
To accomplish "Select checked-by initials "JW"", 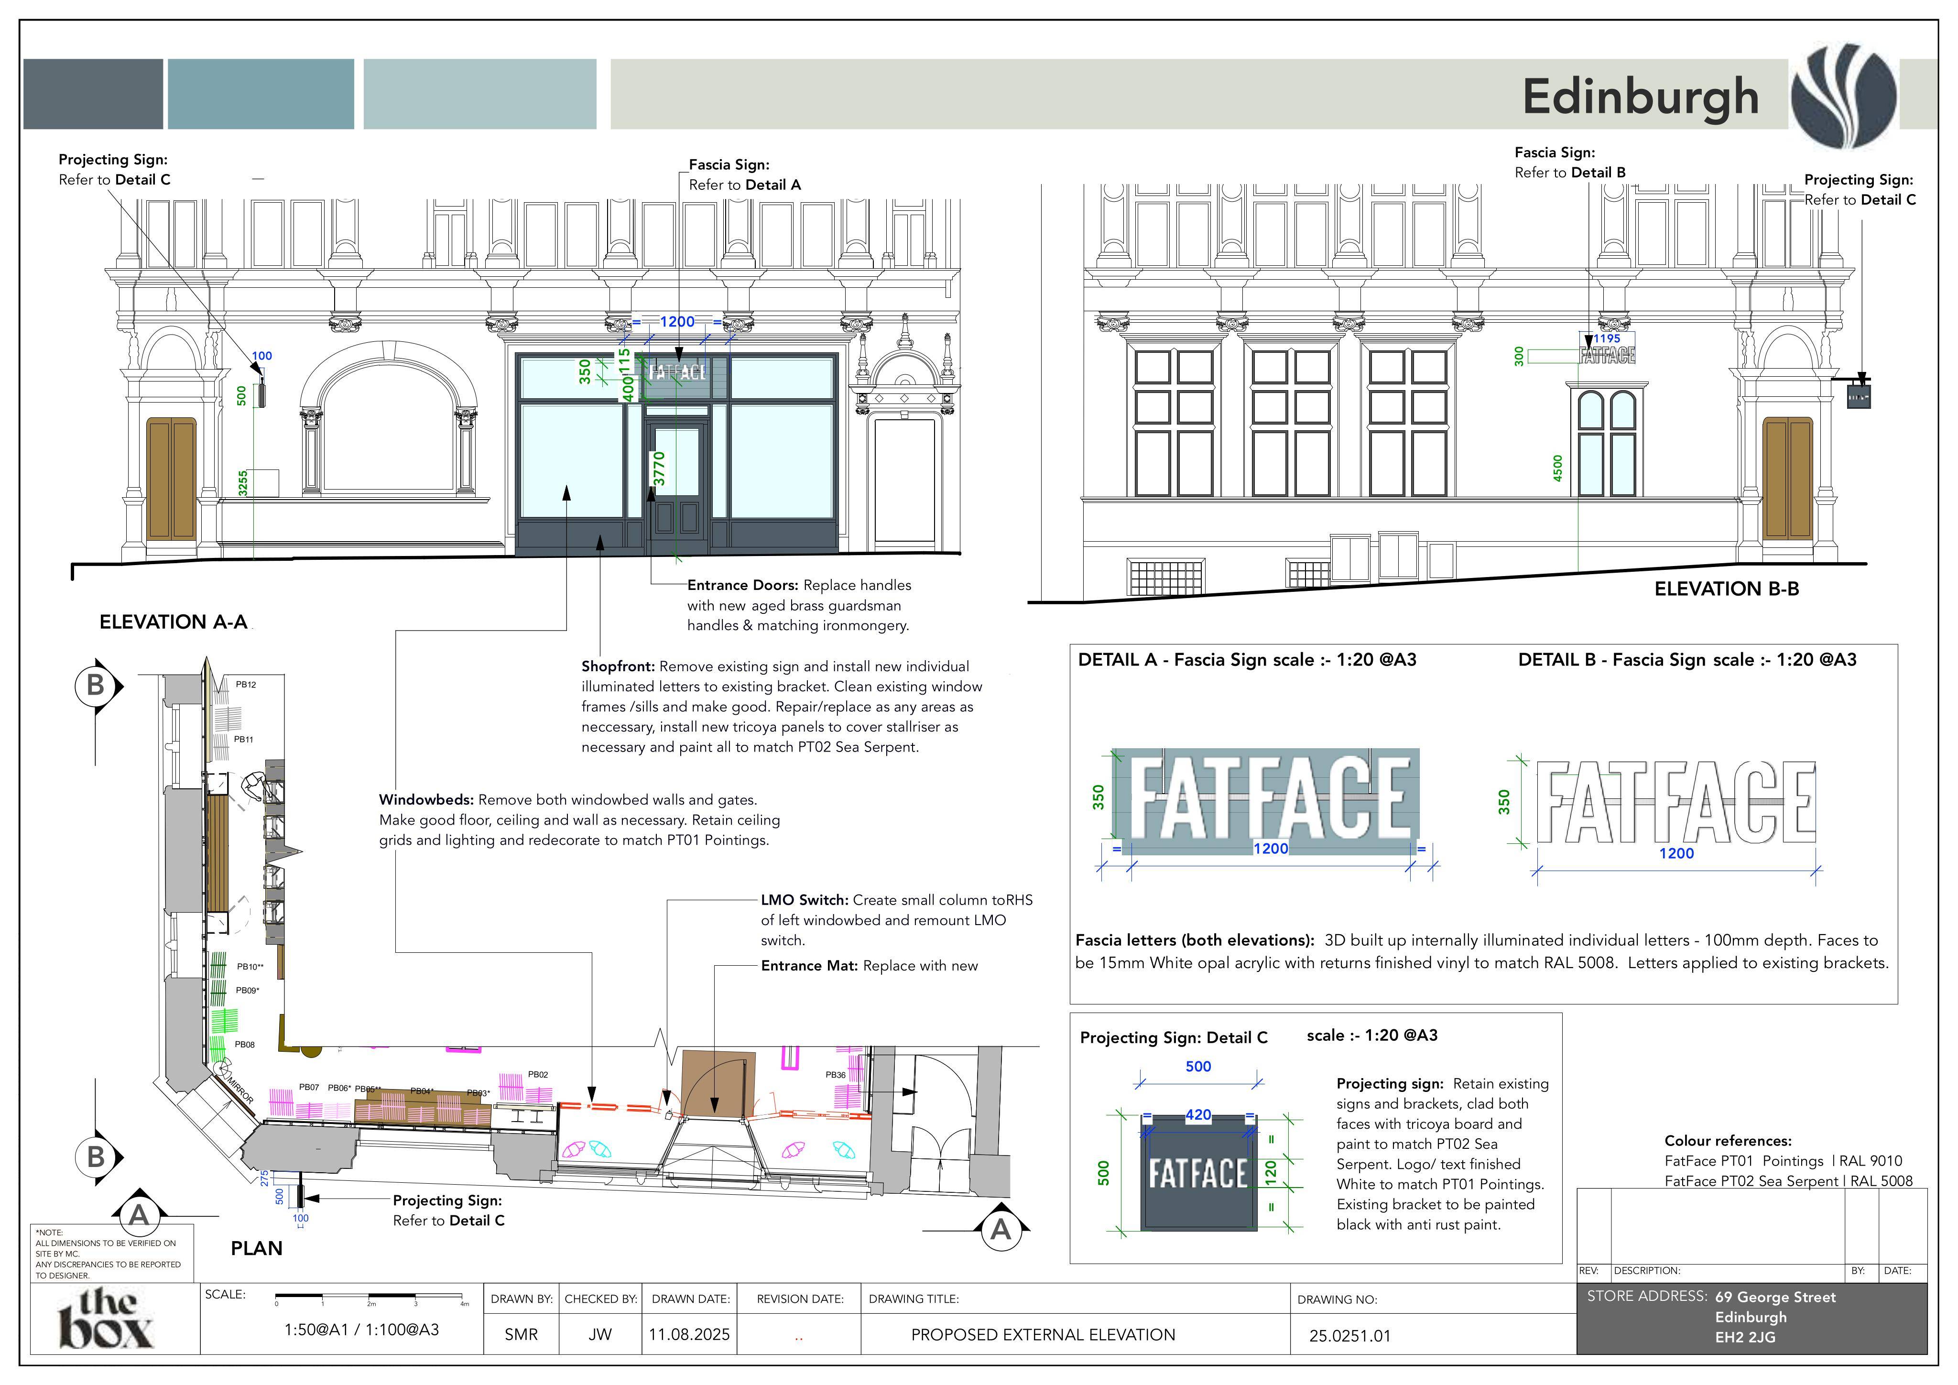I will [x=600, y=1335].
